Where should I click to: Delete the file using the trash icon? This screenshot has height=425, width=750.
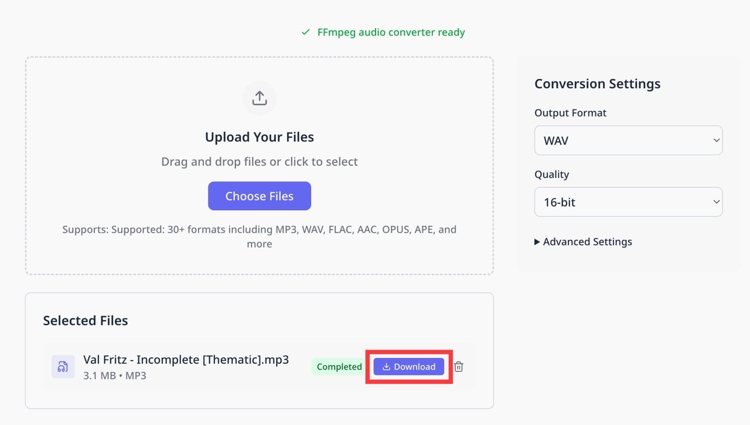click(x=459, y=366)
